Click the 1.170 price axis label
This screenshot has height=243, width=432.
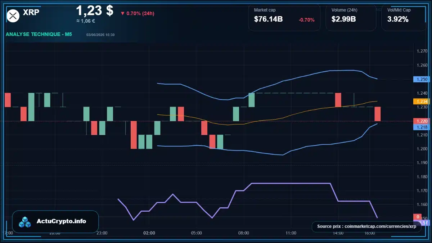(x=422, y=191)
